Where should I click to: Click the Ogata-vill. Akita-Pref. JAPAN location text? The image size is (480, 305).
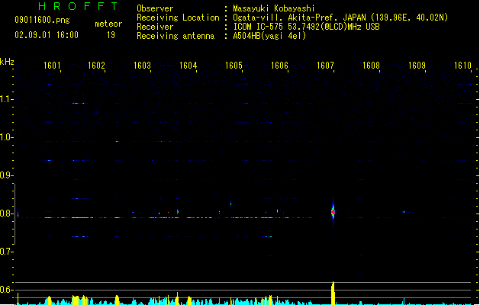point(340,18)
